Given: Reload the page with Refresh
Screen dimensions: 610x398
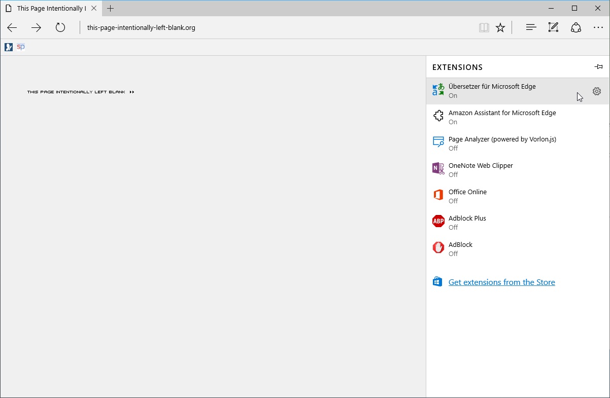Looking at the screenshot, I should tap(60, 27).
